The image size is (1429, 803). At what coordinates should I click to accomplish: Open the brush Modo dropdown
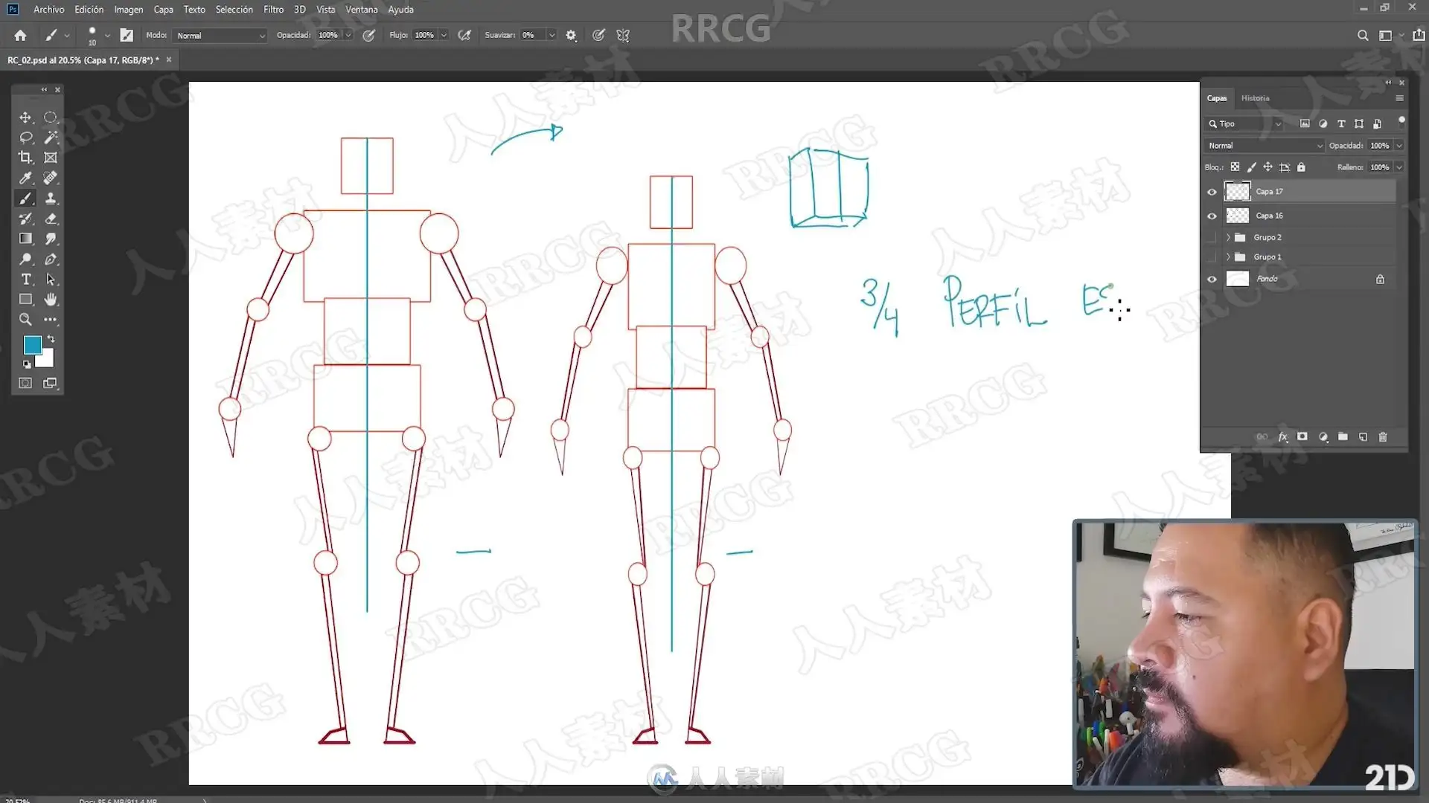pyautogui.click(x=220, y=35)
